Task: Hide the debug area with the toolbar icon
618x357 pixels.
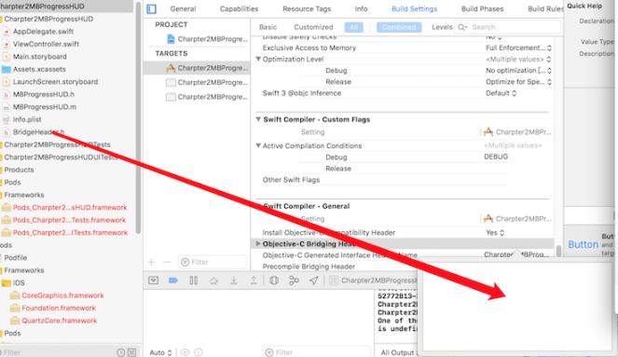Action: (x=153, y=281)
